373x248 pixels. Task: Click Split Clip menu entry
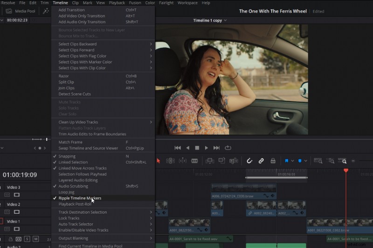103,82
